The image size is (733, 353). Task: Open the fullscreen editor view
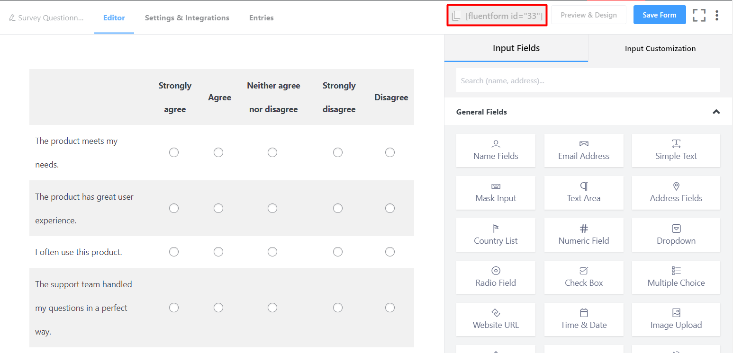pos(699,15)
